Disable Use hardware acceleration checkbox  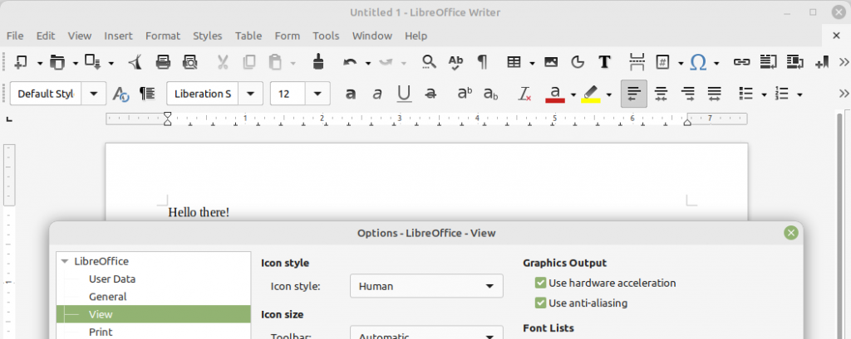[541, 283]
